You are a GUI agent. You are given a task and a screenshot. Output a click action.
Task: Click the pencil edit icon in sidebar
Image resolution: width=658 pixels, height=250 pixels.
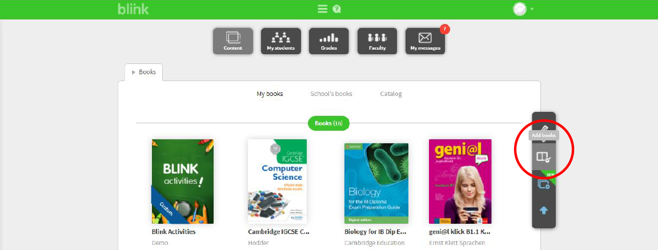click(544, 127)
